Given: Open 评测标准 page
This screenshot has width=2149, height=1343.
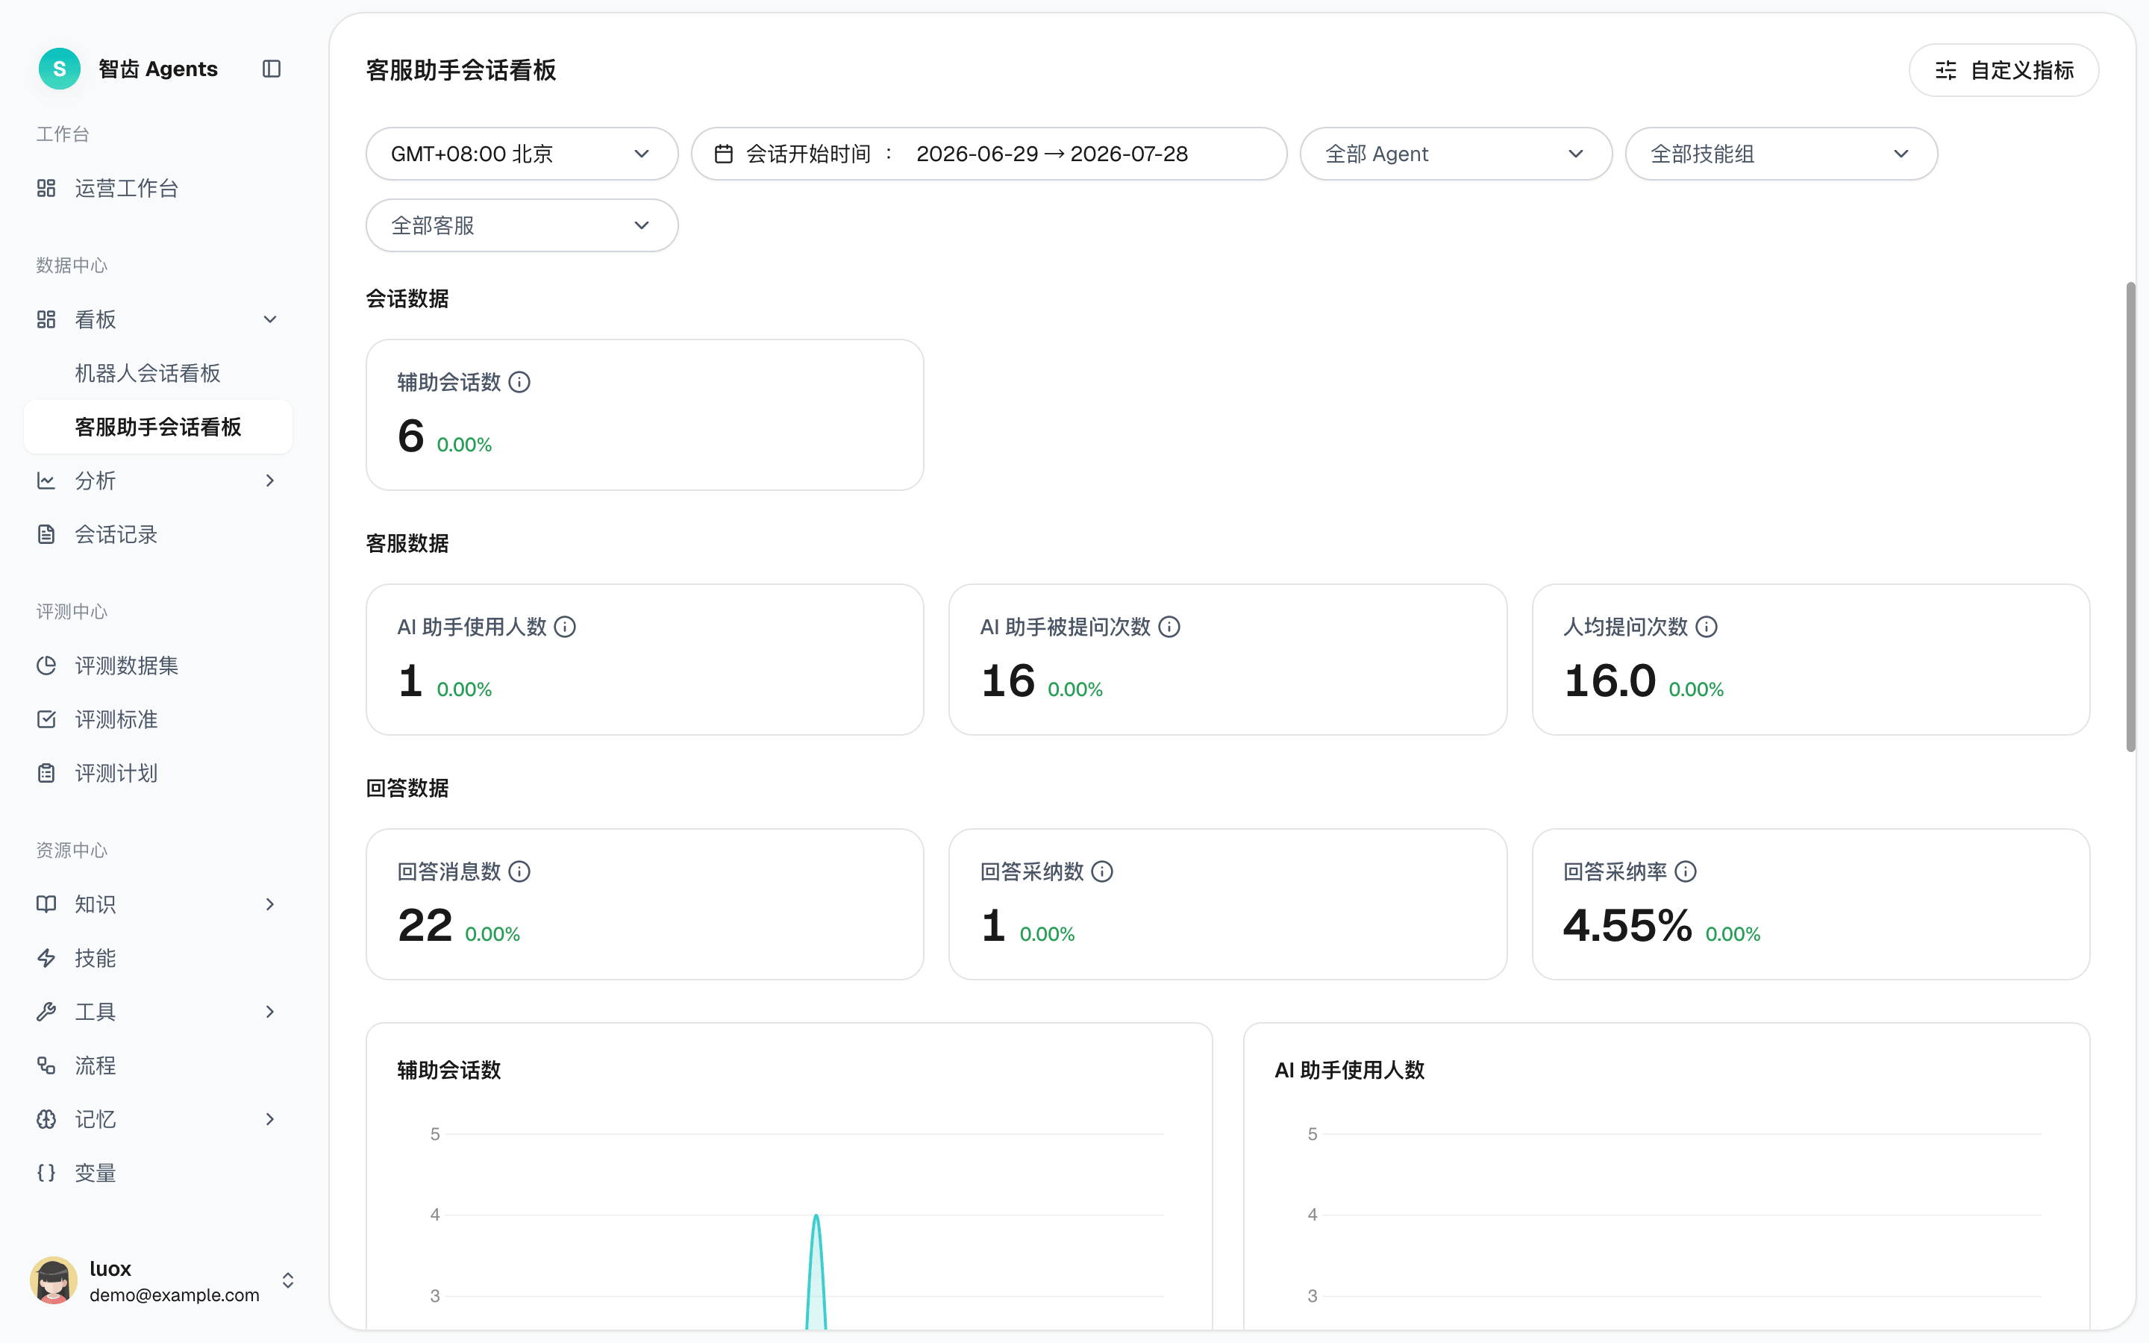Looking at the screenshot, I should [x=158, y=719].
